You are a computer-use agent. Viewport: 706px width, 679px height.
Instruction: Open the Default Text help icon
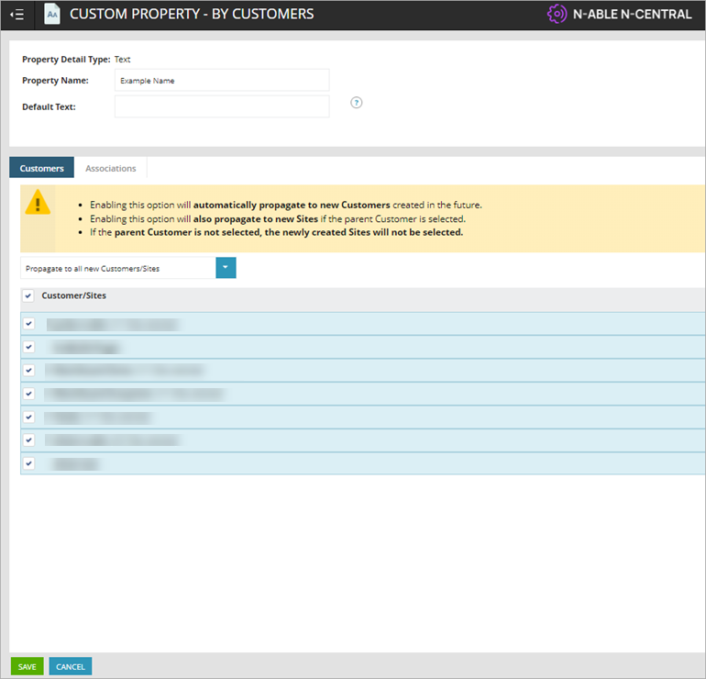coord(356,103)
